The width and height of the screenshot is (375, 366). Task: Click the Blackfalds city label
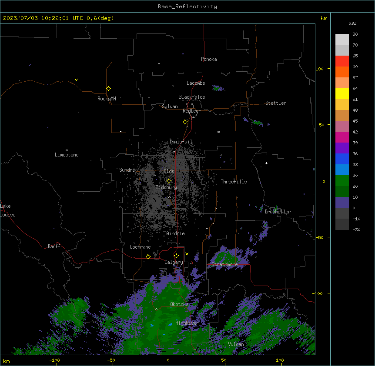pyautogui.click(x=192, y=97)
